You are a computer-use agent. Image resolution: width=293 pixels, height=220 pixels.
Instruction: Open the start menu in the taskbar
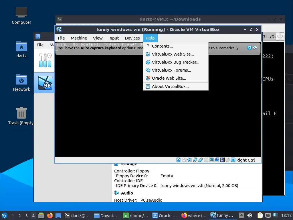tap(5, 215)
